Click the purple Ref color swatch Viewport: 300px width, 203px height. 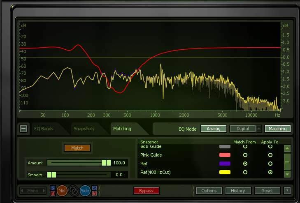(x=225, y=164)
